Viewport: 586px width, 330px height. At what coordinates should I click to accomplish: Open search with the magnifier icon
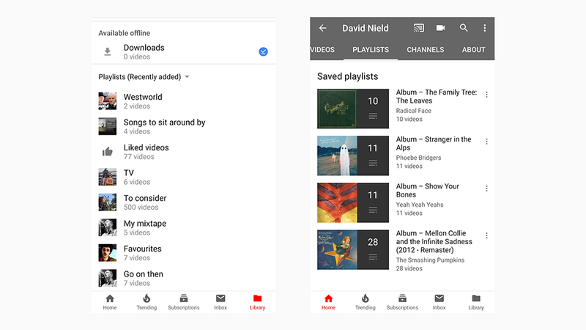pyautogui.click(x=464, y=28)
